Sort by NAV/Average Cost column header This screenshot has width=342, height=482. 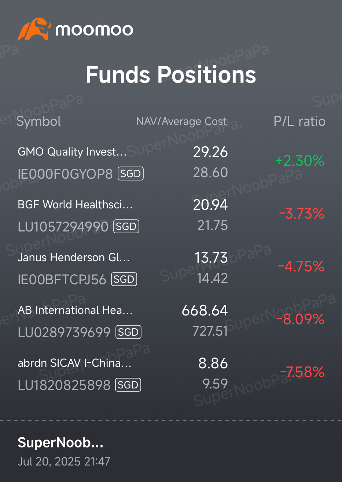(x=181, y=121)
